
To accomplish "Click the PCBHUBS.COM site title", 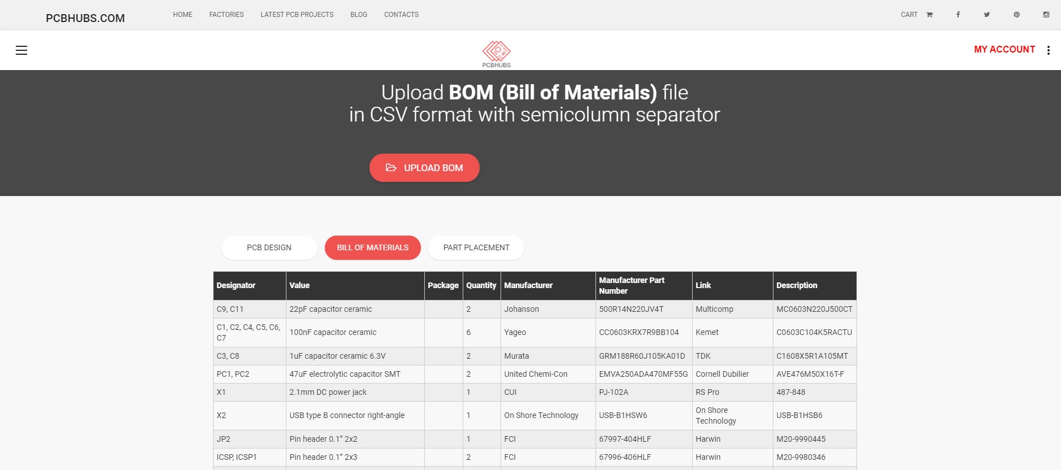I will [85, 18].
